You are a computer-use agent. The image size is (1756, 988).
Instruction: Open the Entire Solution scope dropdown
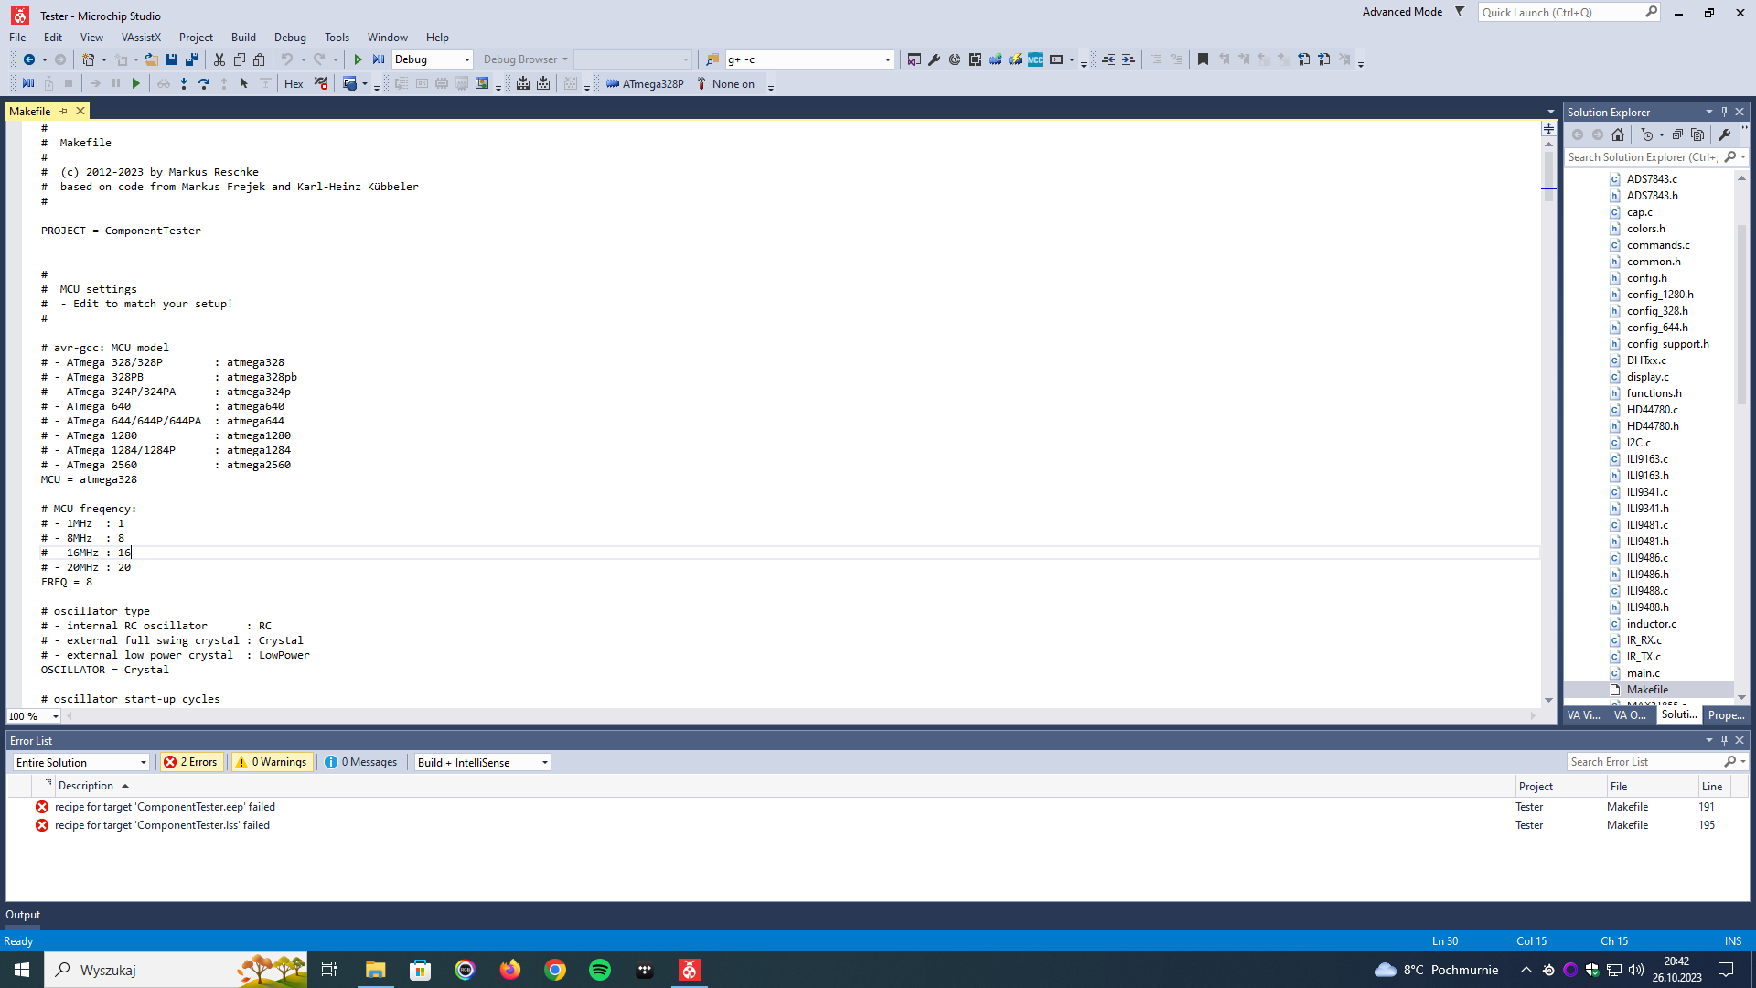tap(80, 762)
